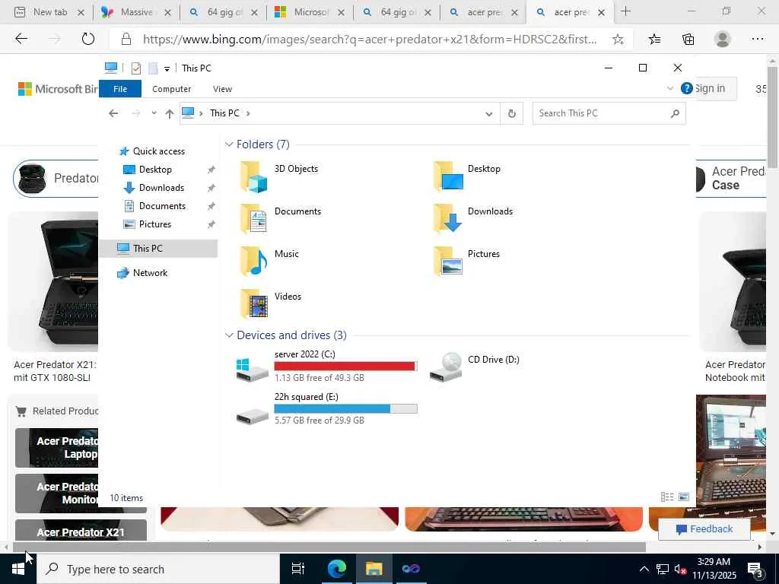The width and height of the screenshot is (779, 584).
Task: Select the server 2022 (C:) drive
Action: tap(326, 368)
